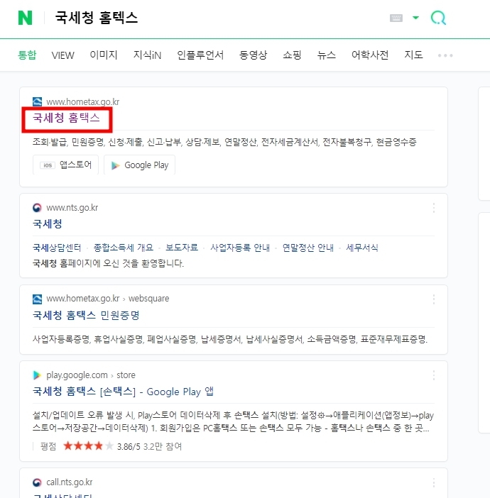Click the 국세청 홈페이지에 오신 것을 환영합니다 description
This screenshot has height=498, width=490.
click(x=108, y=263)
